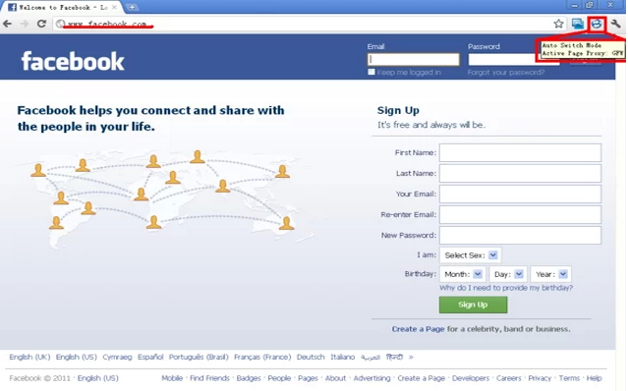This screenshot has width=628, height=391.
Task: Reload the page with the refresh icon
Action: point(41,24)
